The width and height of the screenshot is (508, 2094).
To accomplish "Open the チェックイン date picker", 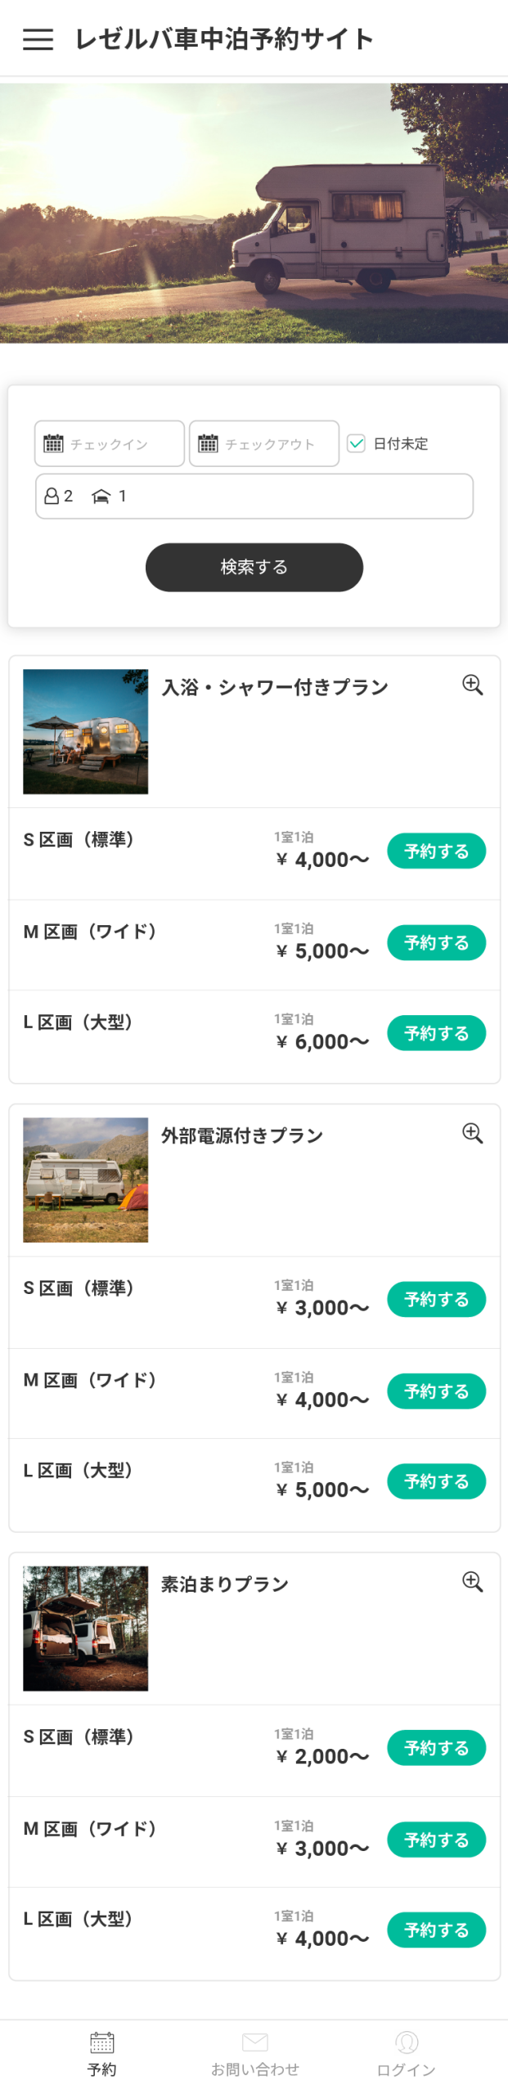I will coord(110,443).
